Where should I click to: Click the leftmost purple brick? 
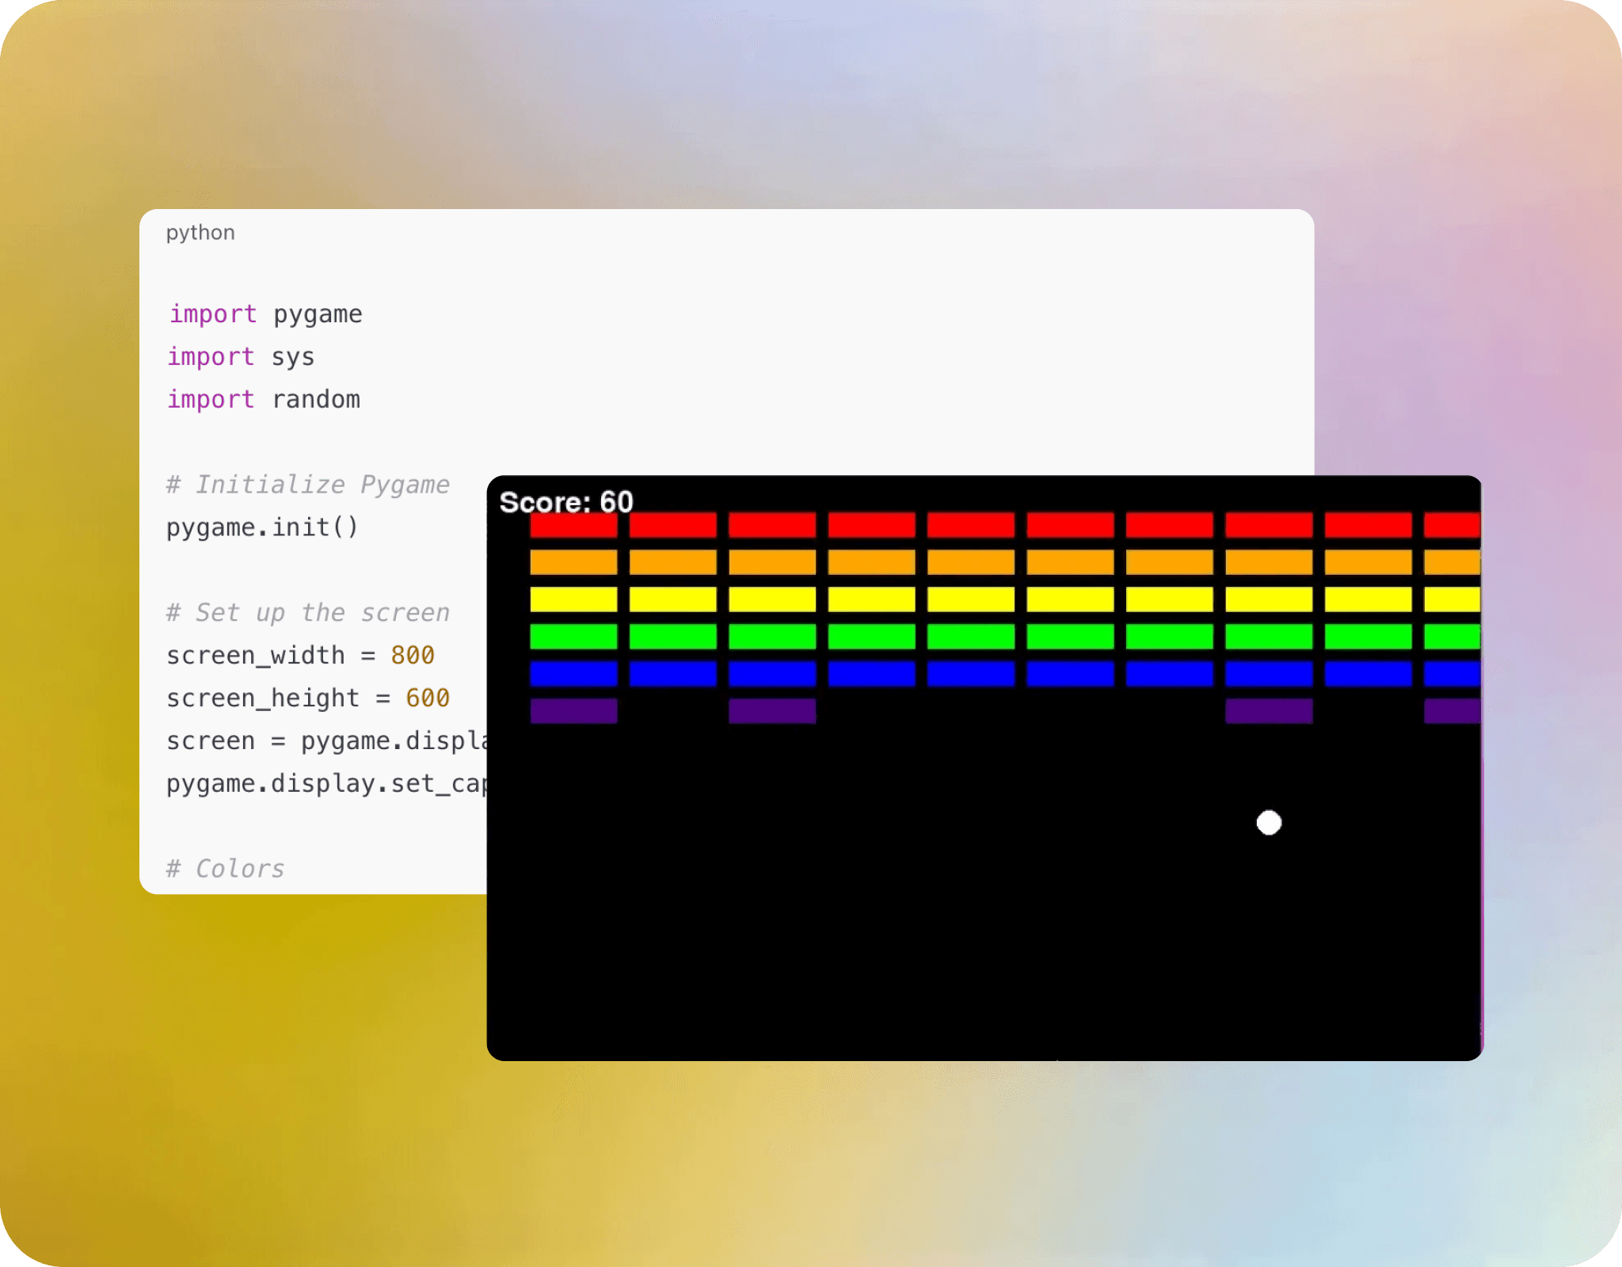pos(573,711)
